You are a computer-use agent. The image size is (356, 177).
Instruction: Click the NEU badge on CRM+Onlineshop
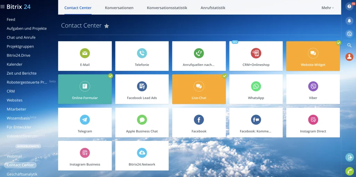[235, 42]
